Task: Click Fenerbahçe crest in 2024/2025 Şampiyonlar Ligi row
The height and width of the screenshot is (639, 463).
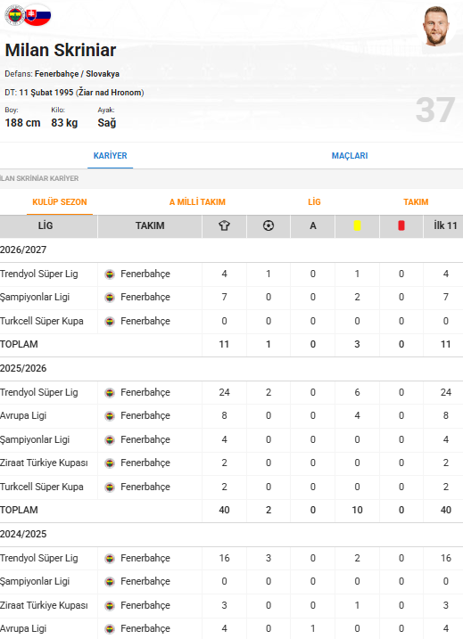Action: click(110, 582)
